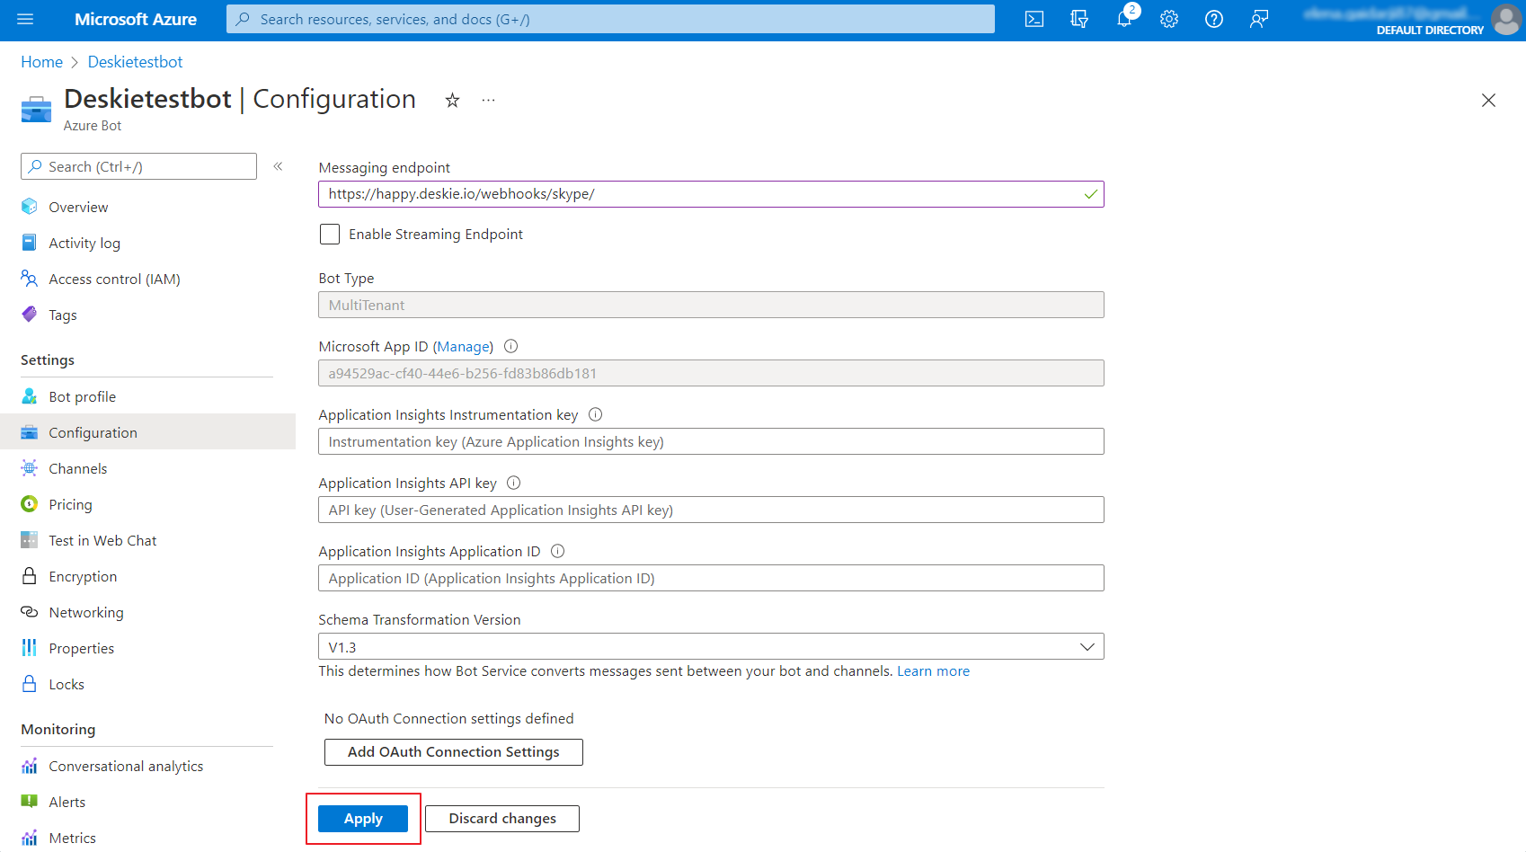
Task: Enable the Streaming Endpoint checkbox
Action: click(330, 234)
